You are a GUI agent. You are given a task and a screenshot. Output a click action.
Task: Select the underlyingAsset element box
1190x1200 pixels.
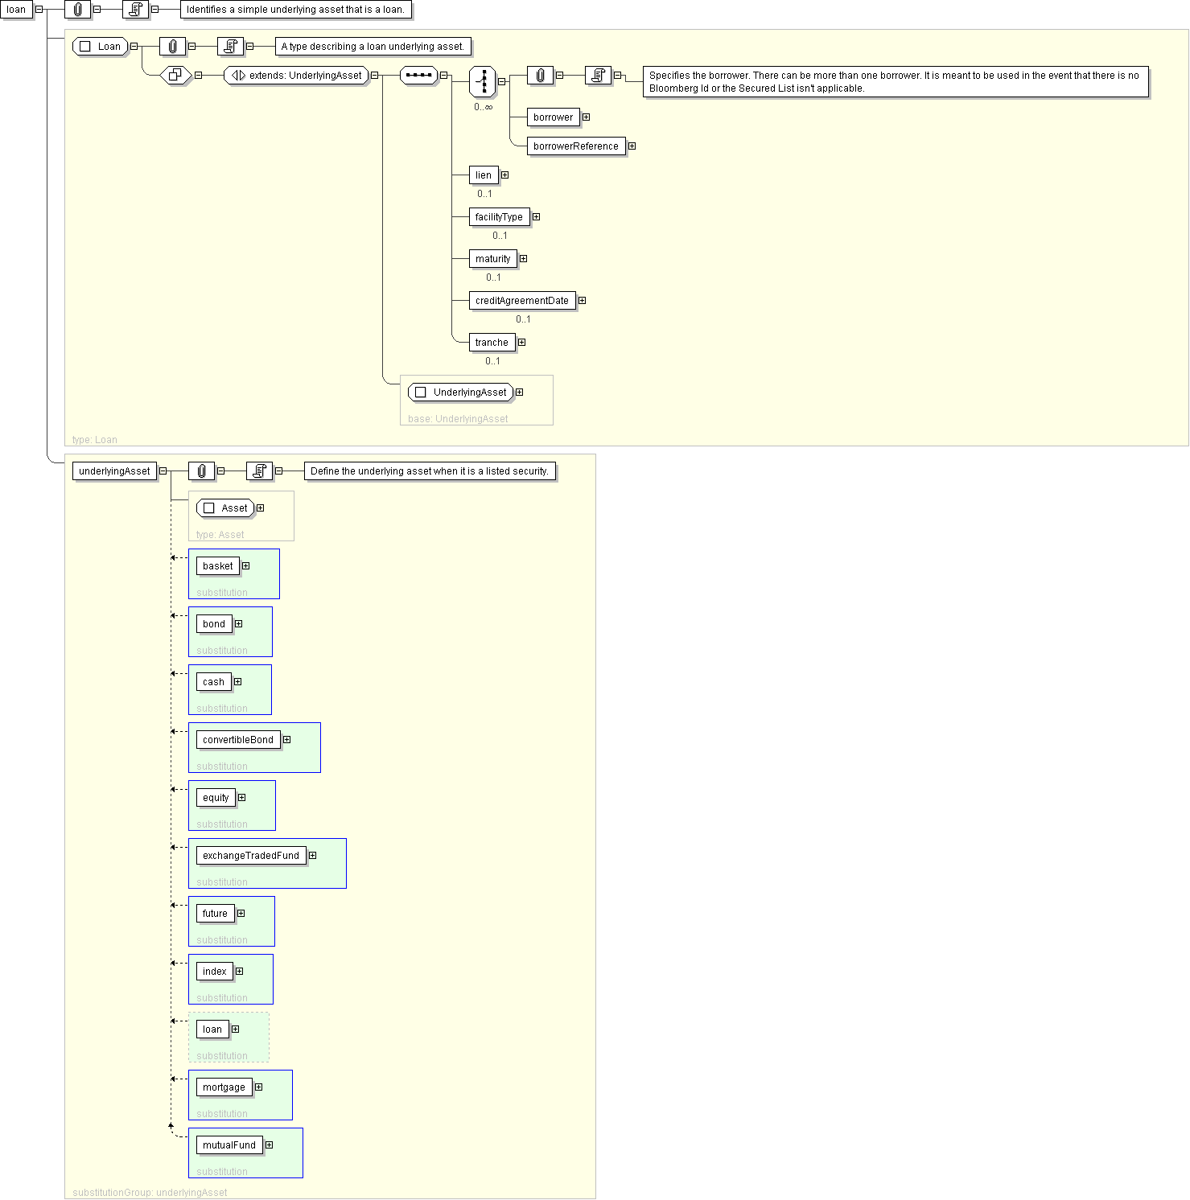click(114, 471)
